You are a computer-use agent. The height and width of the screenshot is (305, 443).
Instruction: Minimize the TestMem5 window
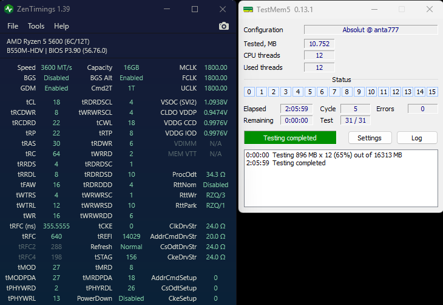point(374,9)
